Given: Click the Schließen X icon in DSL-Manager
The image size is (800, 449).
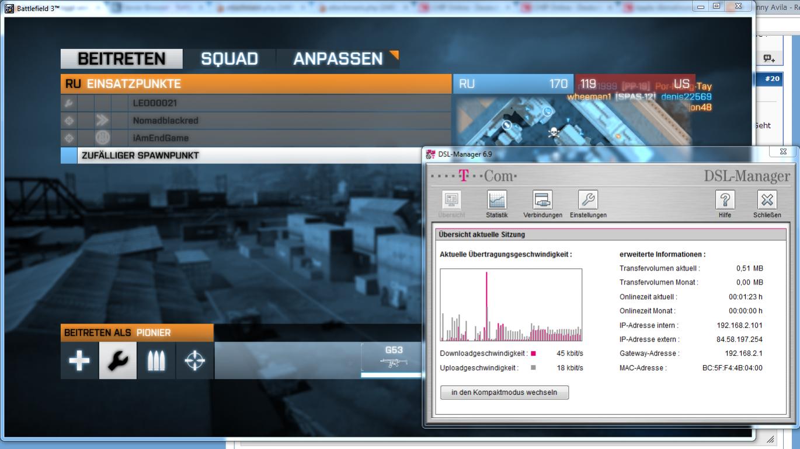Looking at the screenshot, I should (x=767, y=200).
